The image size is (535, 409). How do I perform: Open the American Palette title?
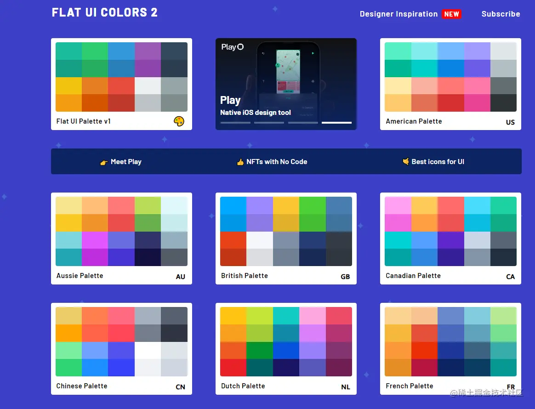[414, 121]
